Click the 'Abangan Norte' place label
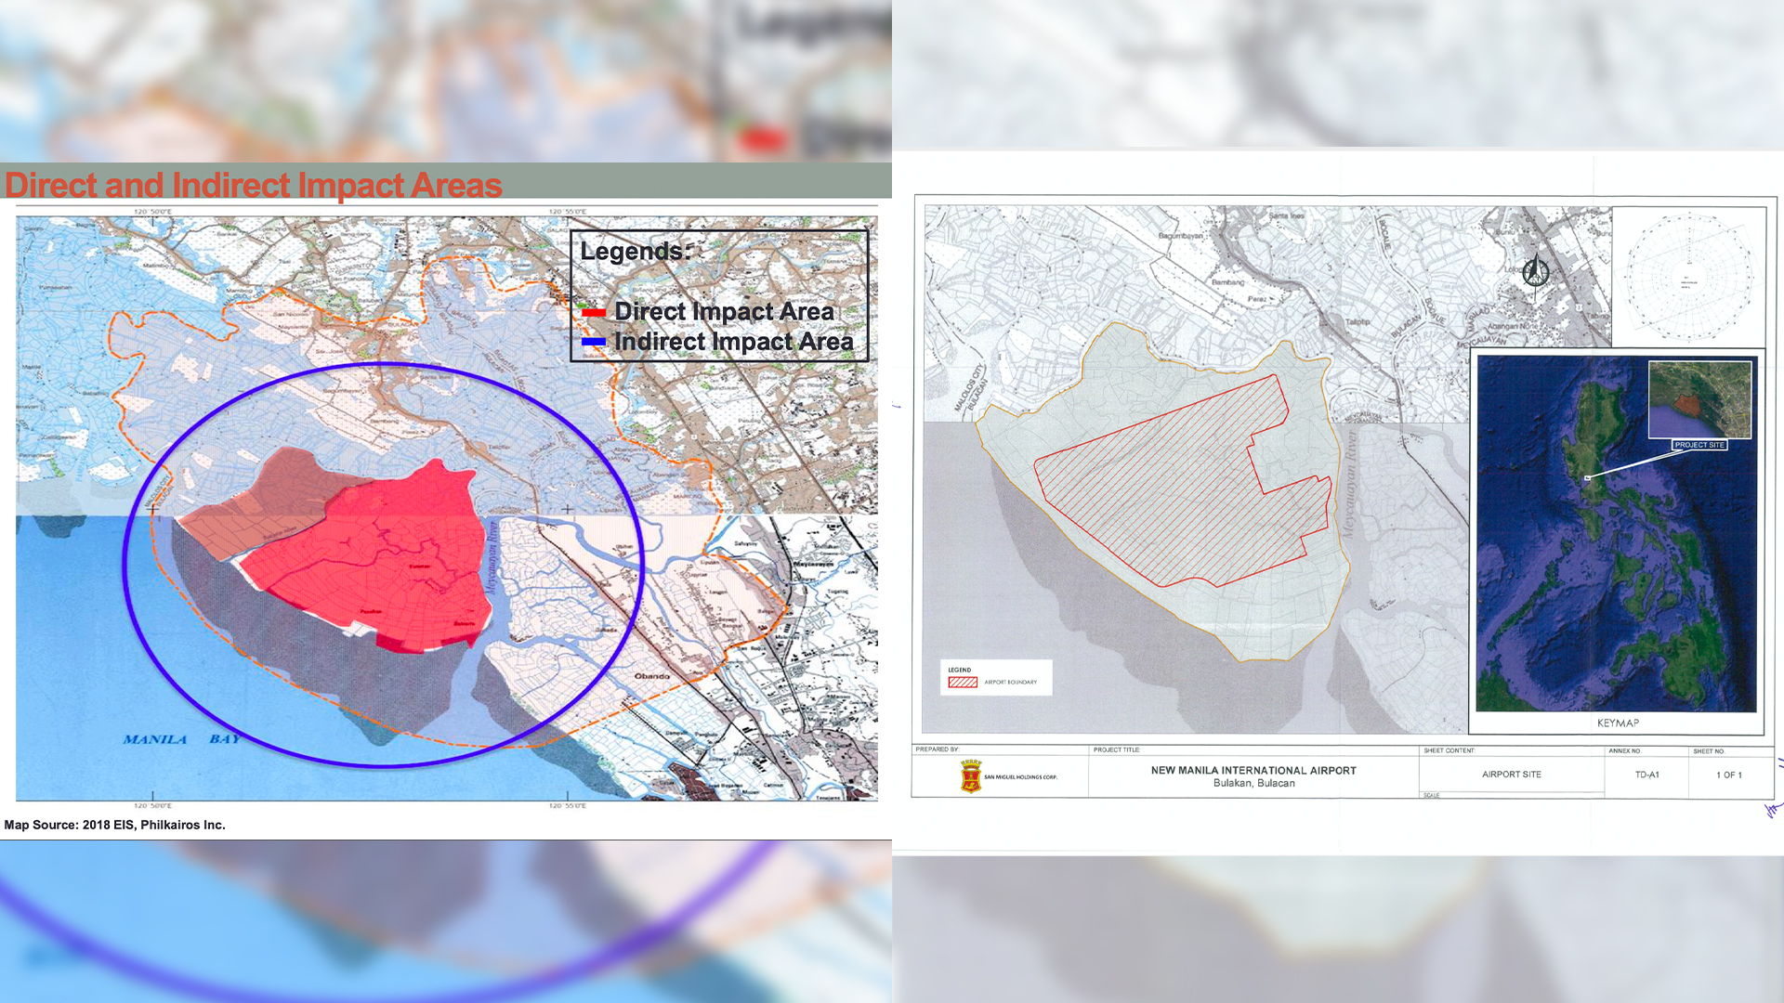The image size is (1784, 1003). point(1512,327)
